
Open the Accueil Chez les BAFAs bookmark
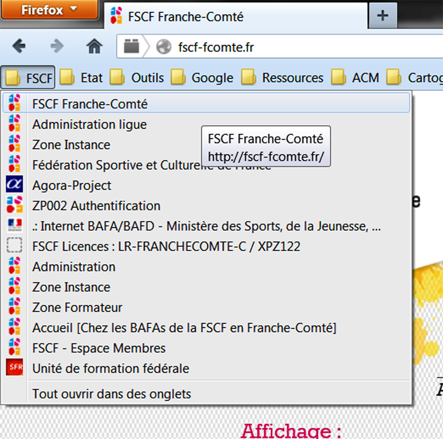(206, 327)
